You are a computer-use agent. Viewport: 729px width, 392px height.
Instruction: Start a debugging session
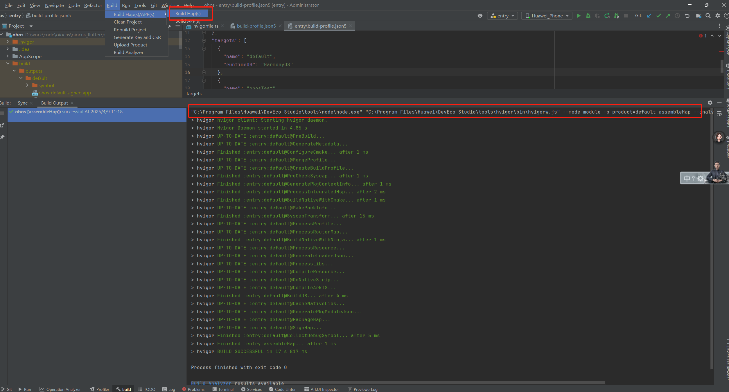click(588, 16)
